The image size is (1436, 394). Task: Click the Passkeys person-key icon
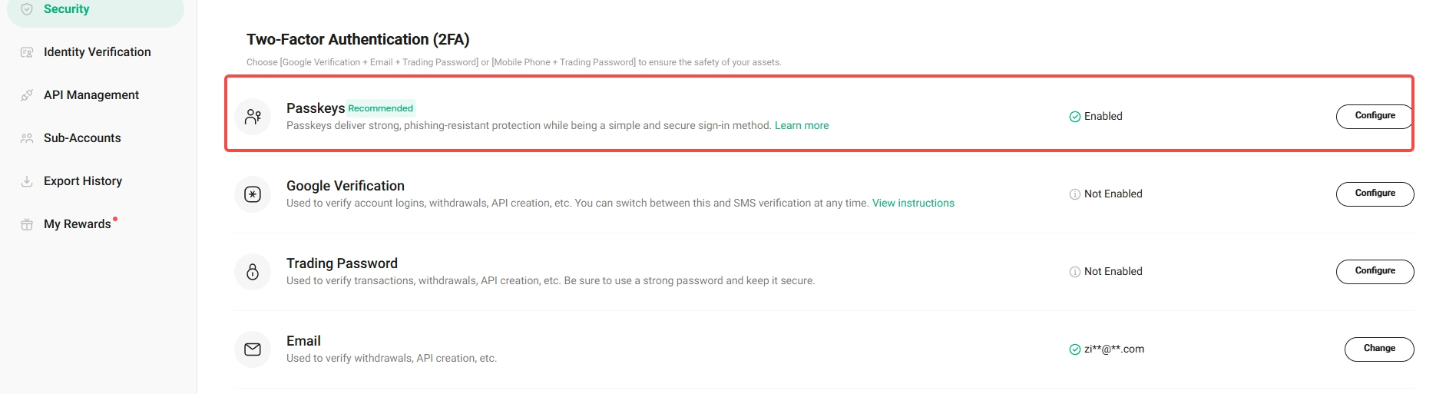coord(253,117)
